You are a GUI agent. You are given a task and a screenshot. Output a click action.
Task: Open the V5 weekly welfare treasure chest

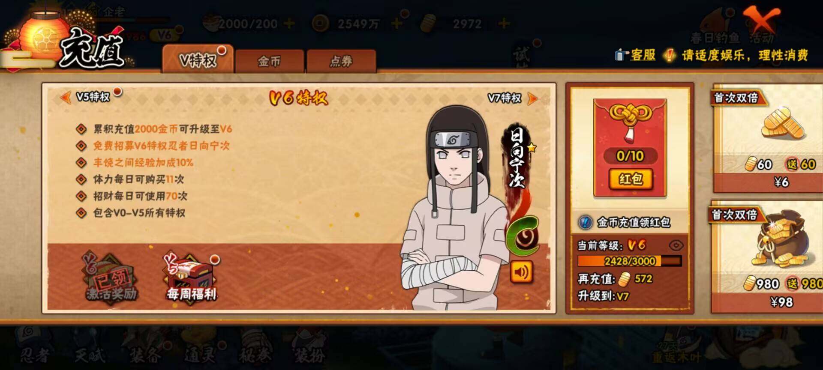[x=191, y=276]
